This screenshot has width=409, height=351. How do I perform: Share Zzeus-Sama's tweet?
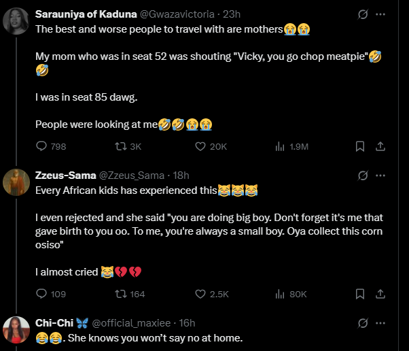coord(380,294)
